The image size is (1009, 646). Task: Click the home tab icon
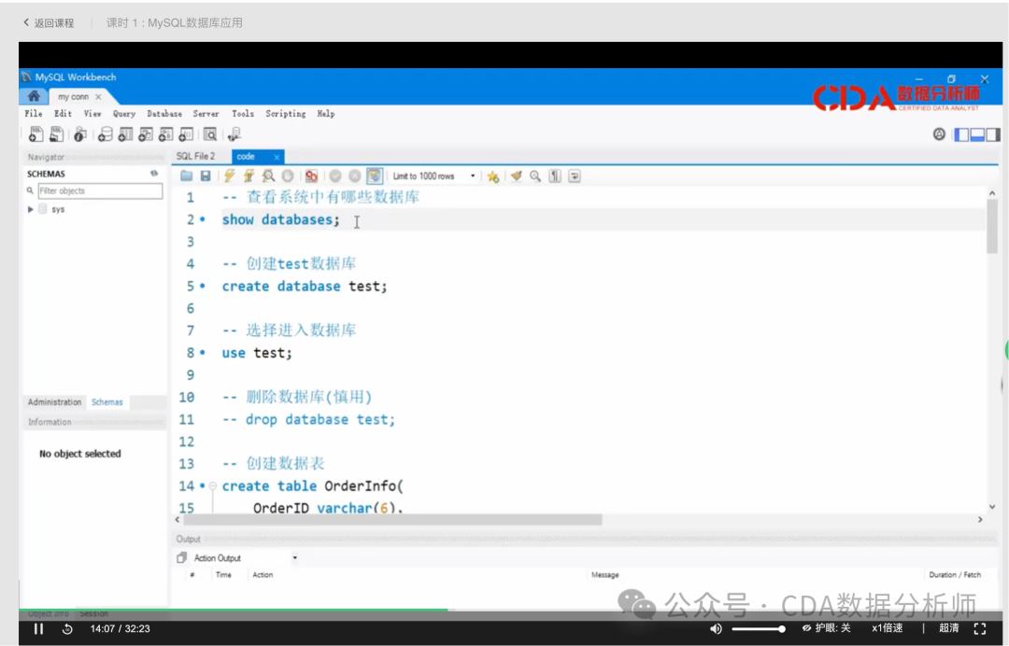tap(34, 96)
